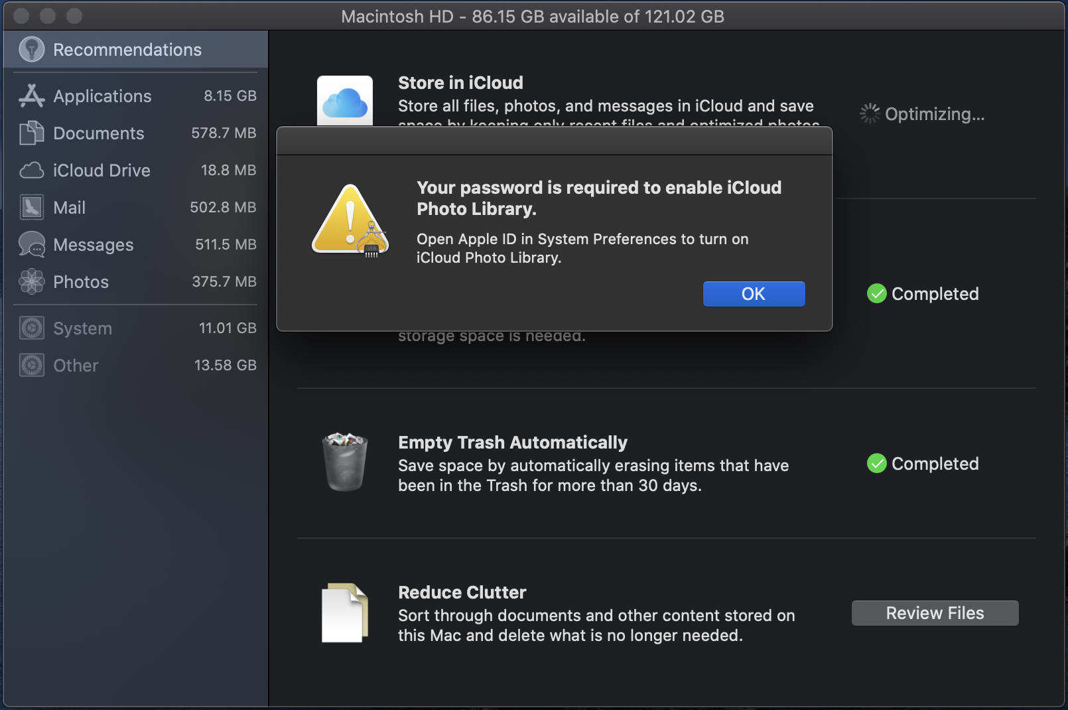Click the Optimizing... status text
Screen dimensions: 1068x710
[x=935, y=114]
